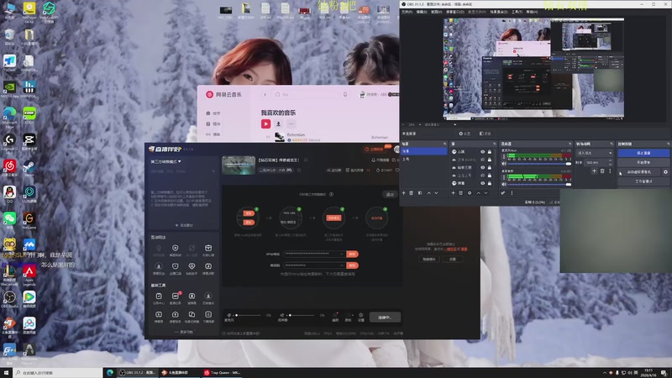The image size is (672, 378).
Task: Open OBS 文件 menu
Action: (407, 12)
